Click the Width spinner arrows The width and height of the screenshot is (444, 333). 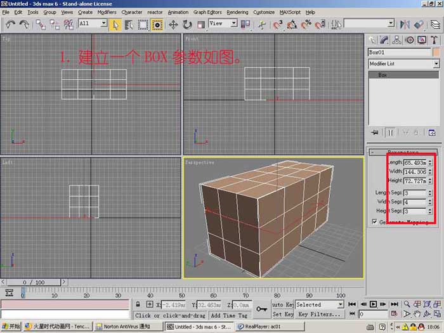coord(430,172)
